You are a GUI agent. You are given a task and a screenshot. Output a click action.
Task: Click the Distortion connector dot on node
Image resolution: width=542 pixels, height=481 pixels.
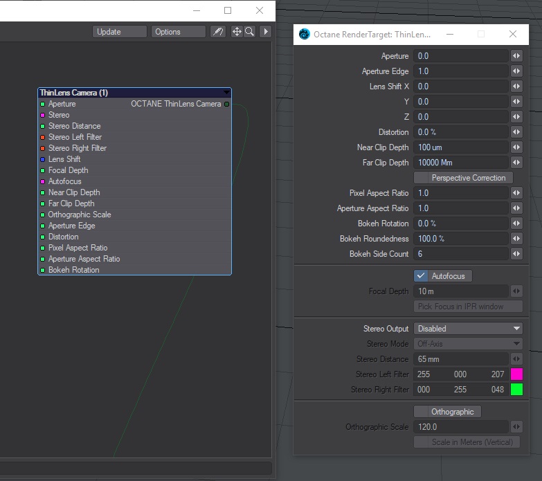coord(42,237)
